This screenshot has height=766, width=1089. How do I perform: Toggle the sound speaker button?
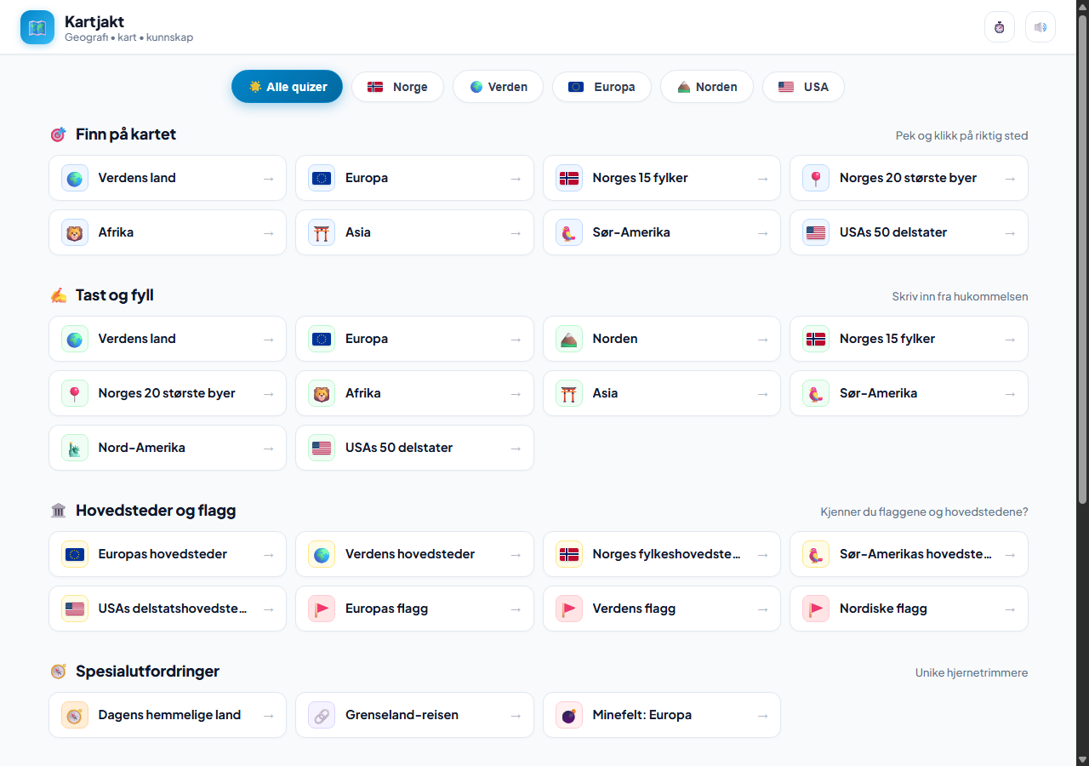(x=1041, y=27)
